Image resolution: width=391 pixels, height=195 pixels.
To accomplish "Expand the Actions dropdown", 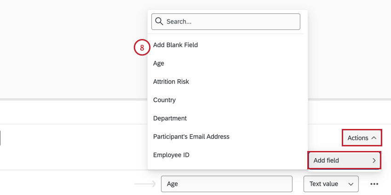I will (x=362, y=138).
